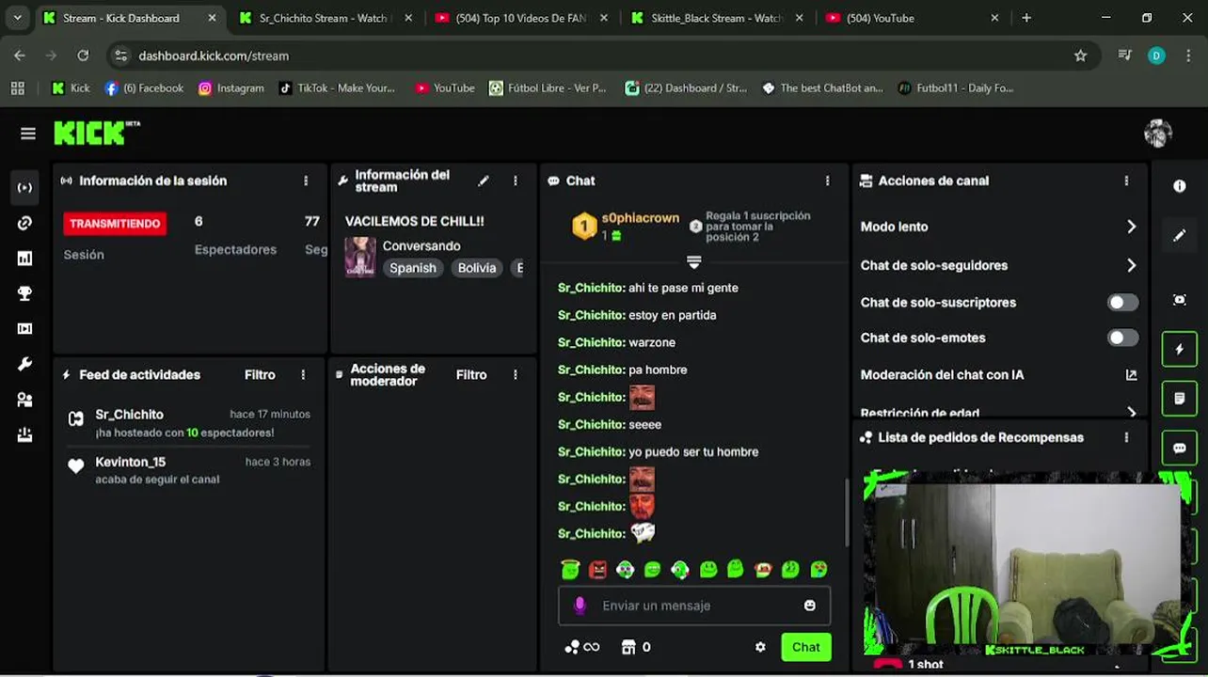This screenshot has height=677, width=1208.
Task: Expand Modo lento settings
Action: click(1131, 227)
